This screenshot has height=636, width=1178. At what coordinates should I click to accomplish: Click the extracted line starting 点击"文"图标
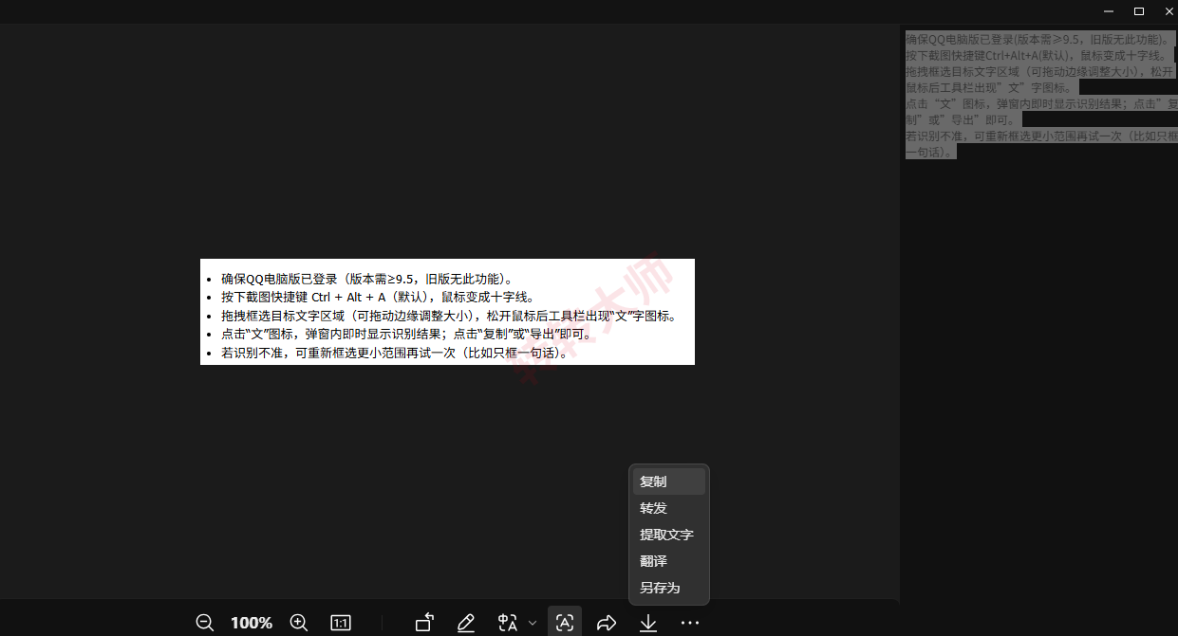[1041, 112]
